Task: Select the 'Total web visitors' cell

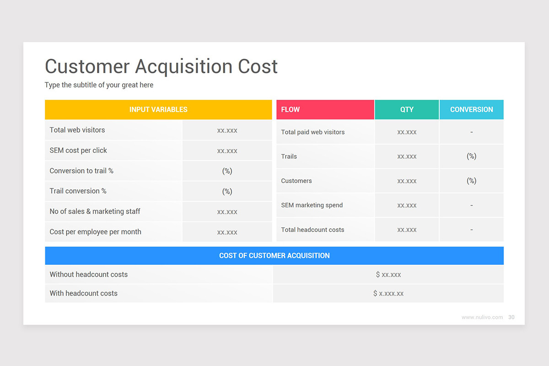Action: pos(113,130)
